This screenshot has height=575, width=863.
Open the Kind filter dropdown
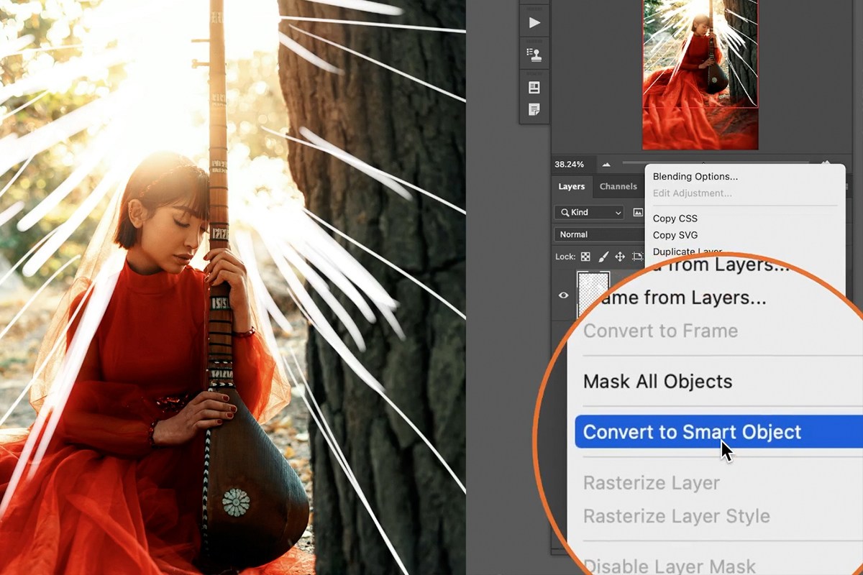point(589,212)
